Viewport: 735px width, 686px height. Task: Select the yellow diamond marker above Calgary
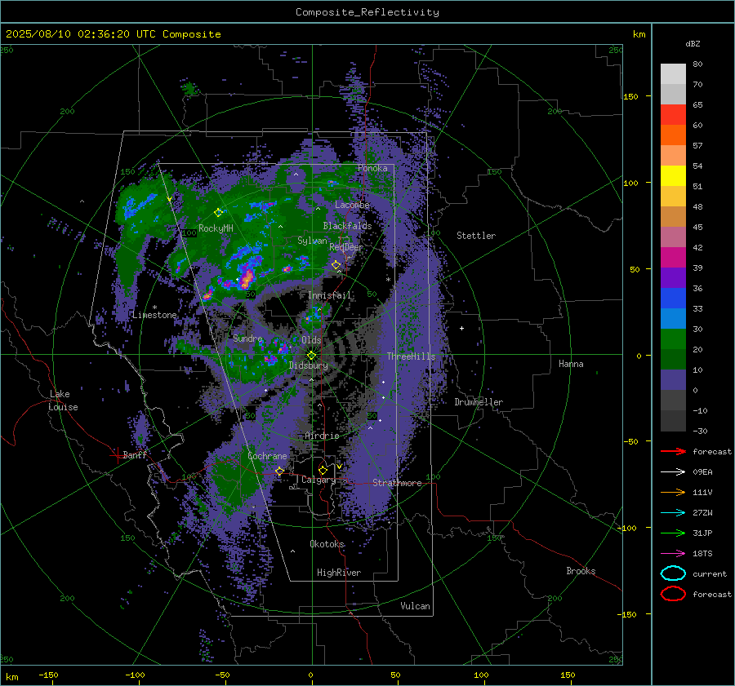click(323, 470)
